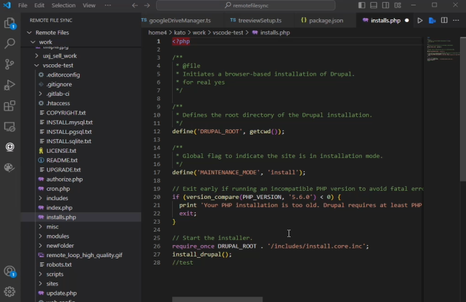Image resolution: width=466 pixels, height=302 pixels.
Task: Open editor more actions ellipsis
Action: coord(456,21)
